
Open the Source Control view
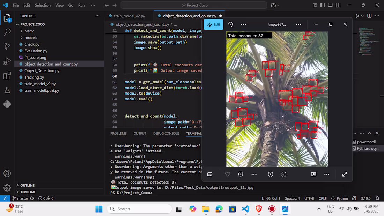pos(7,46)
